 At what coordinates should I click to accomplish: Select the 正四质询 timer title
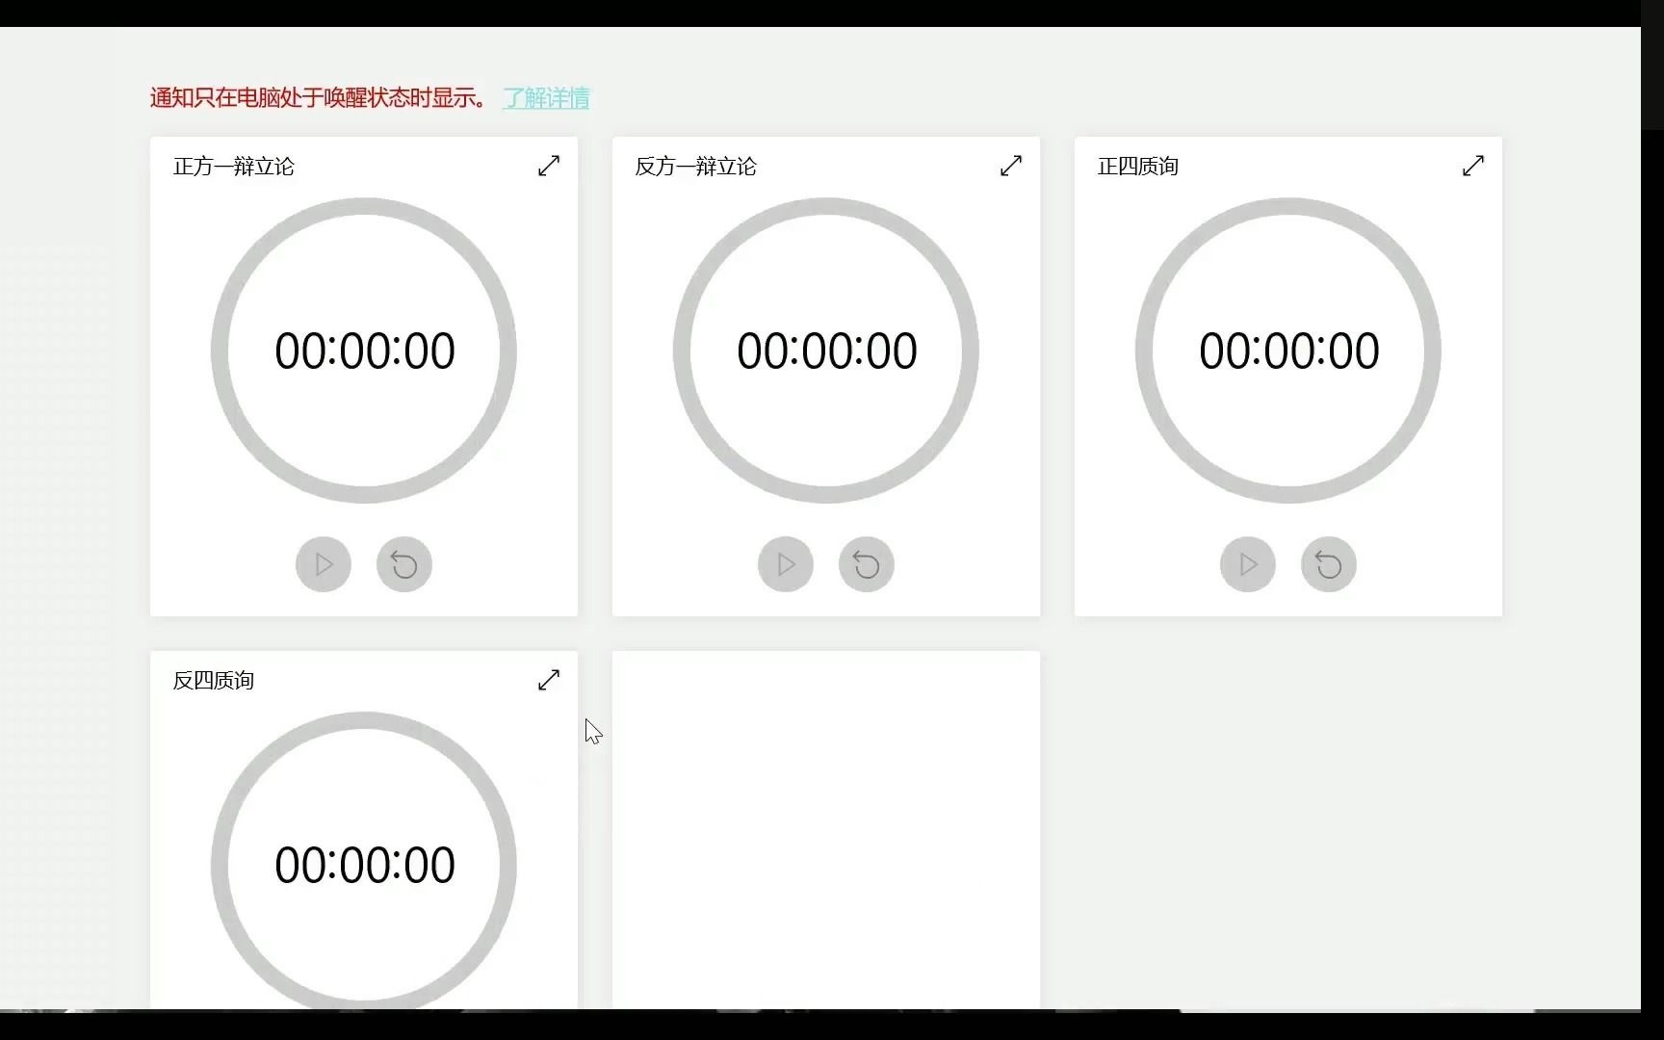click(x=1138, y=167)
